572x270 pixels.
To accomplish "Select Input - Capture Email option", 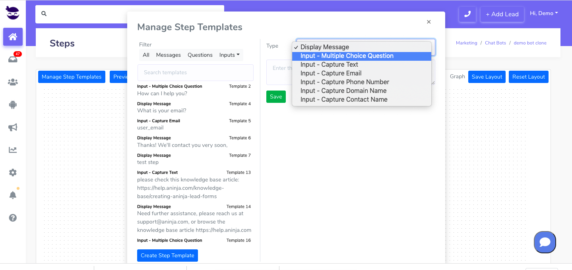I will (331, 73).
